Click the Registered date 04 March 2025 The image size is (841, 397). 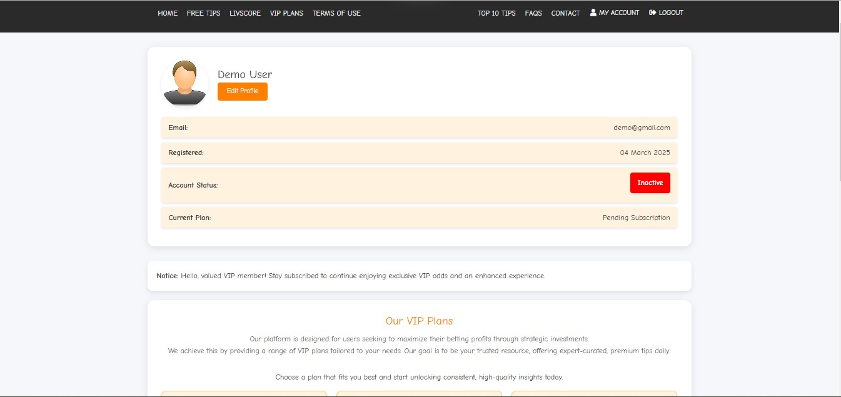(x=645, y=153)
